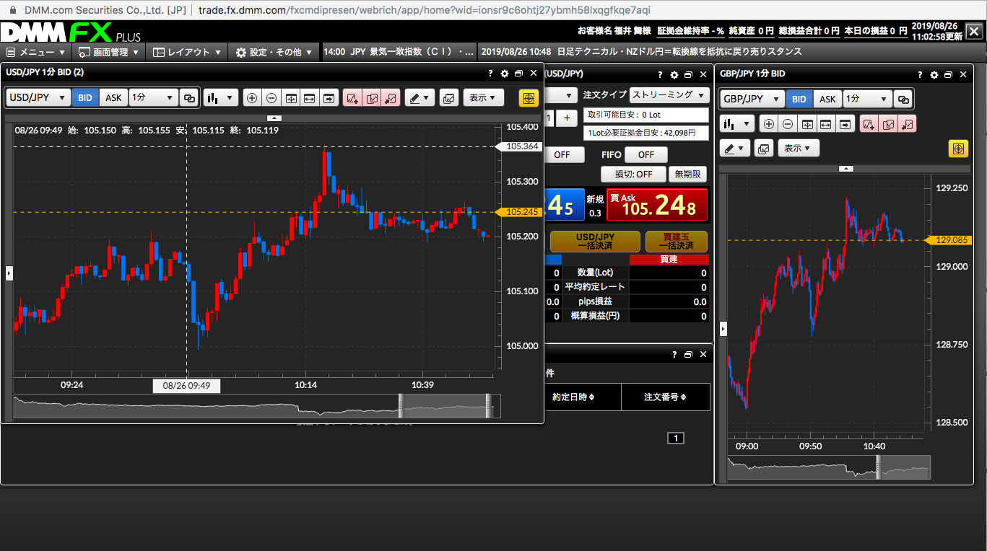Select BID on the GBP/JPY chart
The image size is (987, 551).
coord(799,100)
